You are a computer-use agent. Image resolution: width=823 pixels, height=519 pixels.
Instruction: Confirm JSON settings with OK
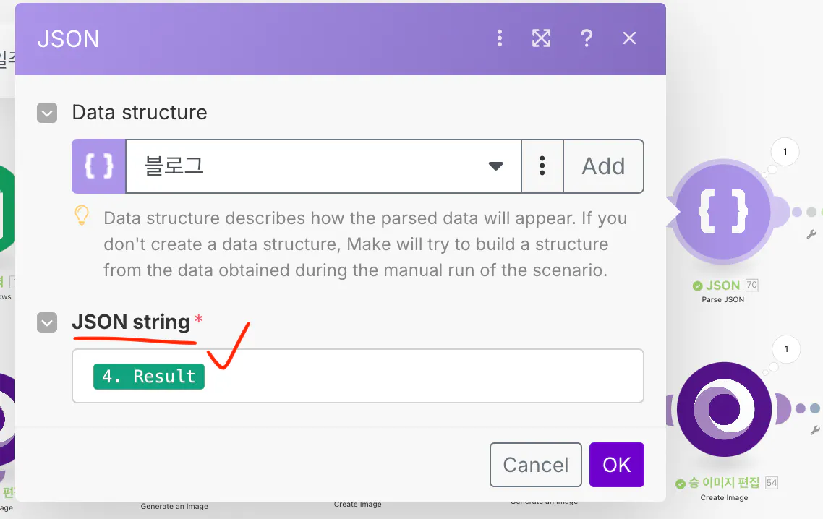click(616, 465)
